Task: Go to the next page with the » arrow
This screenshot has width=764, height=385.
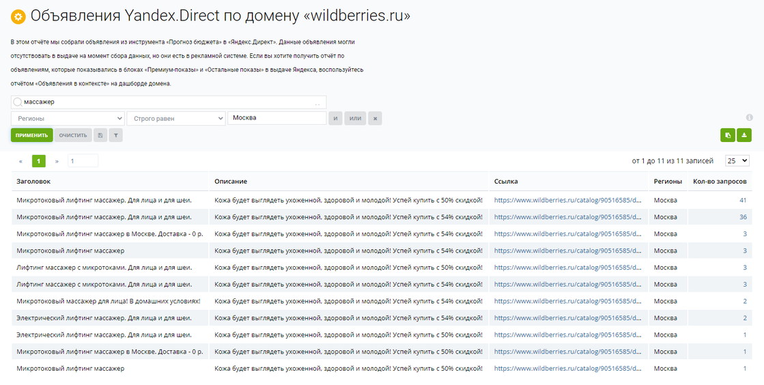Action: tap(57, 161)
